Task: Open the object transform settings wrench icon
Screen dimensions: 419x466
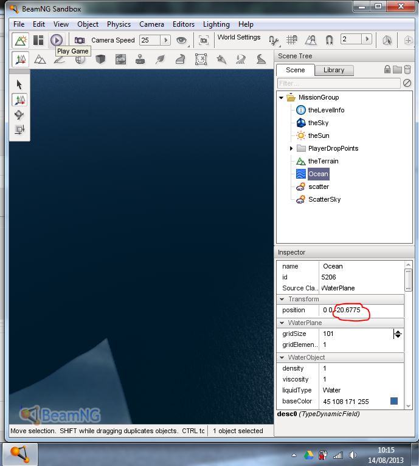Action: (274, 40)
